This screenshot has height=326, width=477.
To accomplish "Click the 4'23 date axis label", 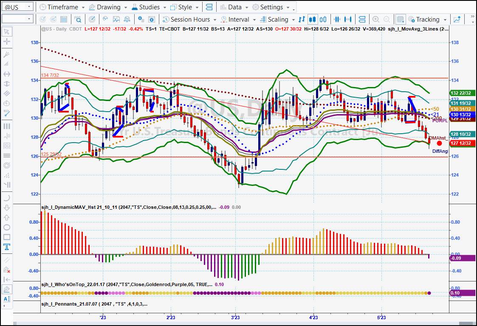I will (313, 318).
